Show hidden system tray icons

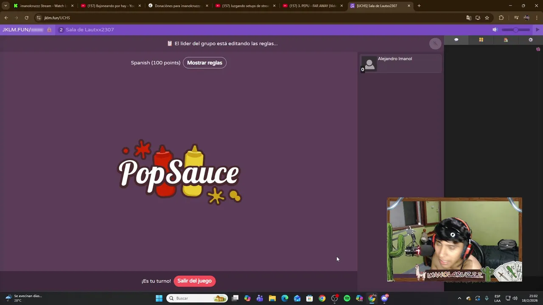(x=459, y=298)
